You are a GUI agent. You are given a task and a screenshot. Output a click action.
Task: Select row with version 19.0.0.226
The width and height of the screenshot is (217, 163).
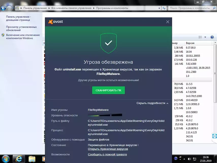[191, 60]
